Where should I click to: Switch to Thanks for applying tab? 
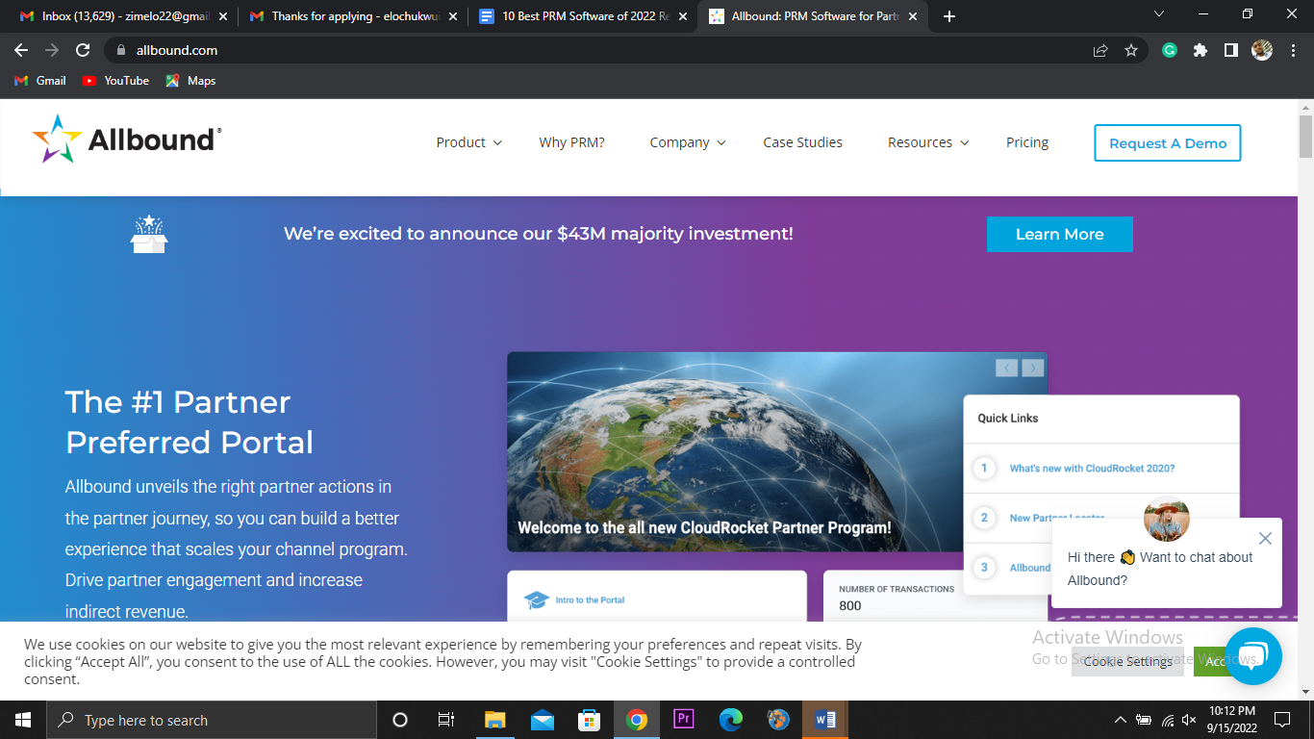point(352,16)
